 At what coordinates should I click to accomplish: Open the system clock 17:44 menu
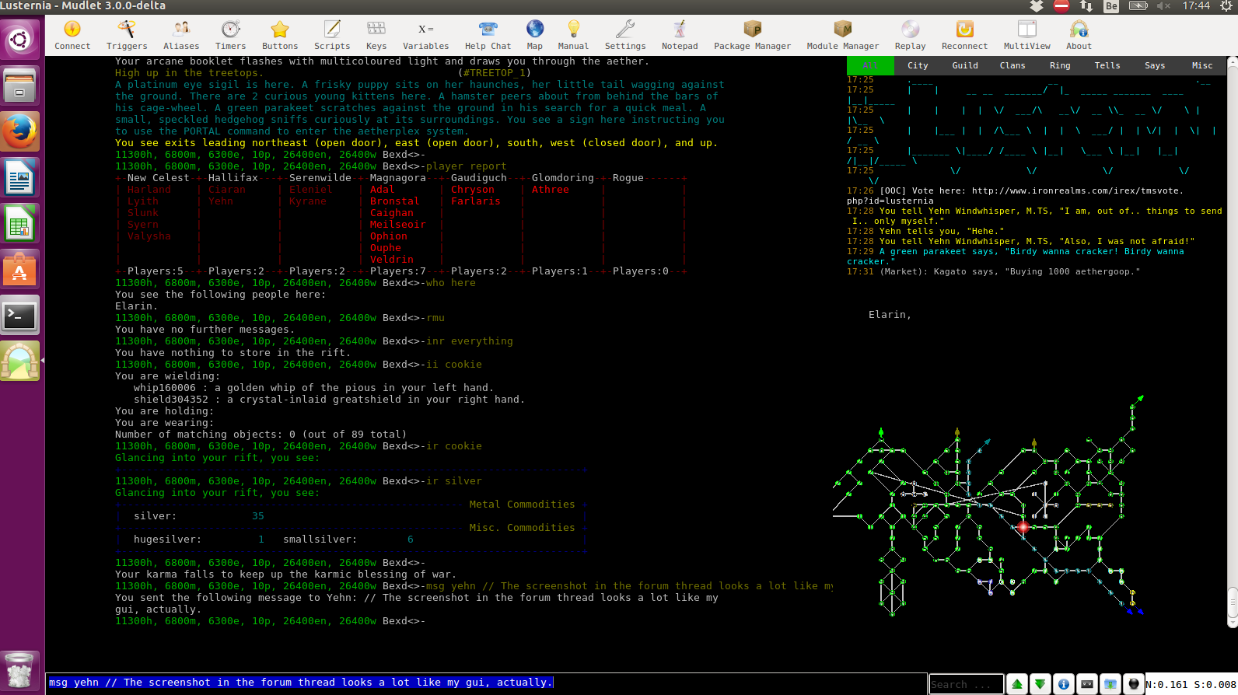(x=1196, y=6)
